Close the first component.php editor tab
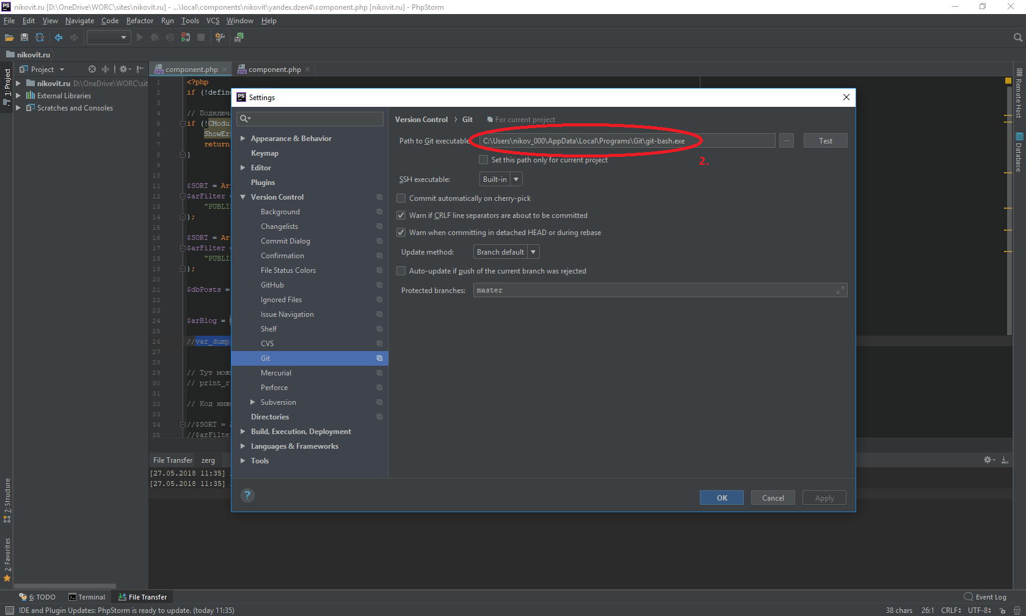The width and height of the screenshot is (1026, 616). click(224, 69)
